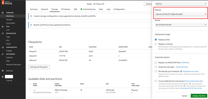
Task: Open the Commissioning tab
Action: (x=88, y=9)
